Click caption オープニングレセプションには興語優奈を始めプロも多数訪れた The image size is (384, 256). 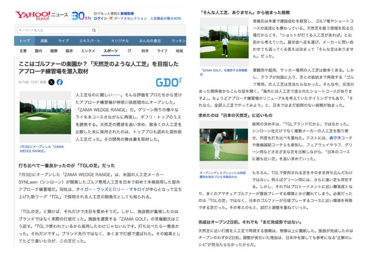tap(223, 175)
